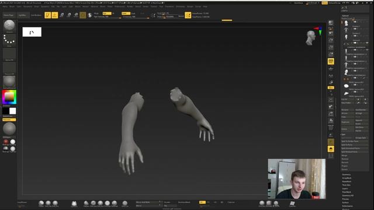The image size is (374, 210).
Task: Open the Brush menu
Action: [x=12, y=6]
